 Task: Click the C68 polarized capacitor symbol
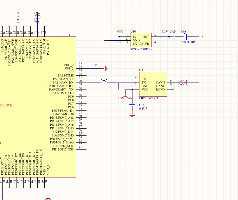coord(185,37)
